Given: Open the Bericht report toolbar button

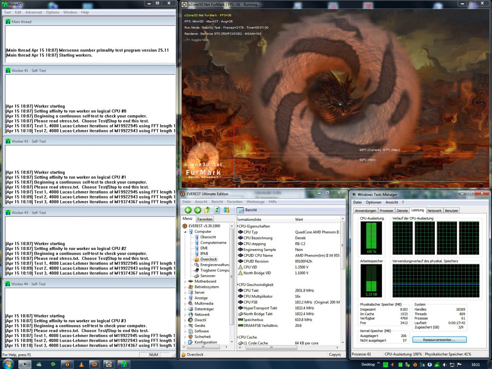Looking at the screenshot, I should pyautogui.click(x=247, y=210).
